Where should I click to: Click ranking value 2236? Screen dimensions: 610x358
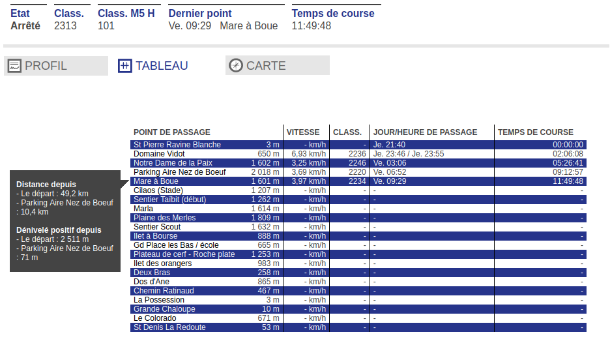point(357,154)
